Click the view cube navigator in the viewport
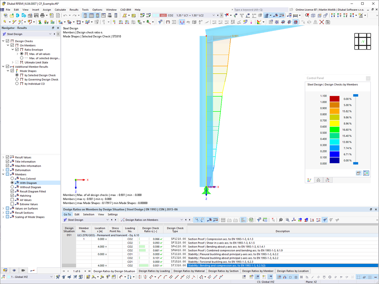Screen dimensions: 379x284 pos(362,41)
